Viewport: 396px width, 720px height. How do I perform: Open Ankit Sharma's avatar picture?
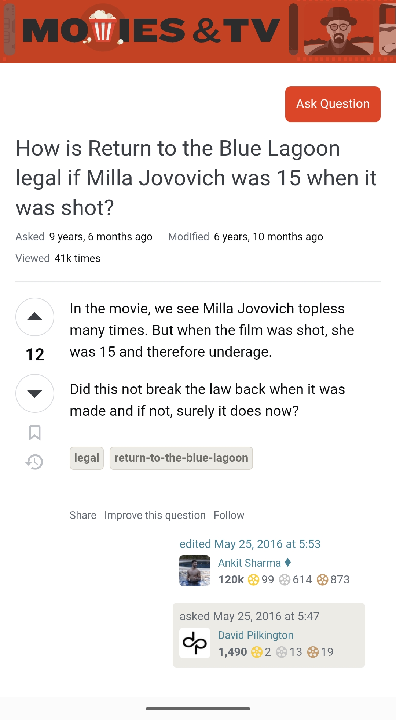point(195,571)
